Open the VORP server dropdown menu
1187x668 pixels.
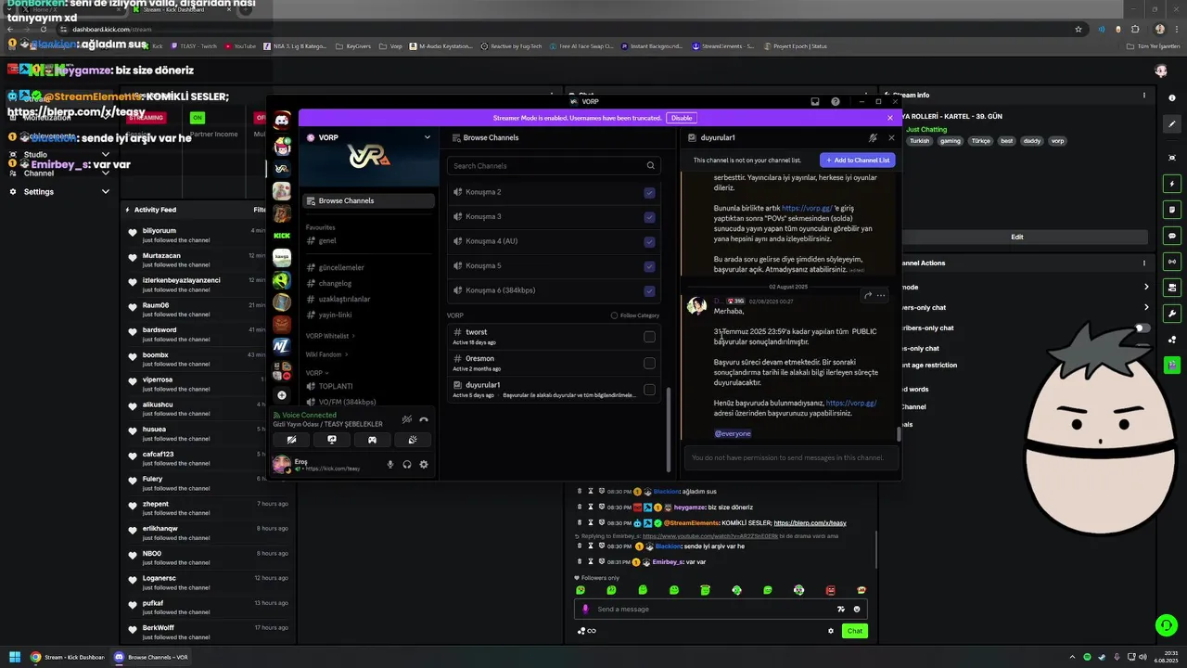click(428, 137)
